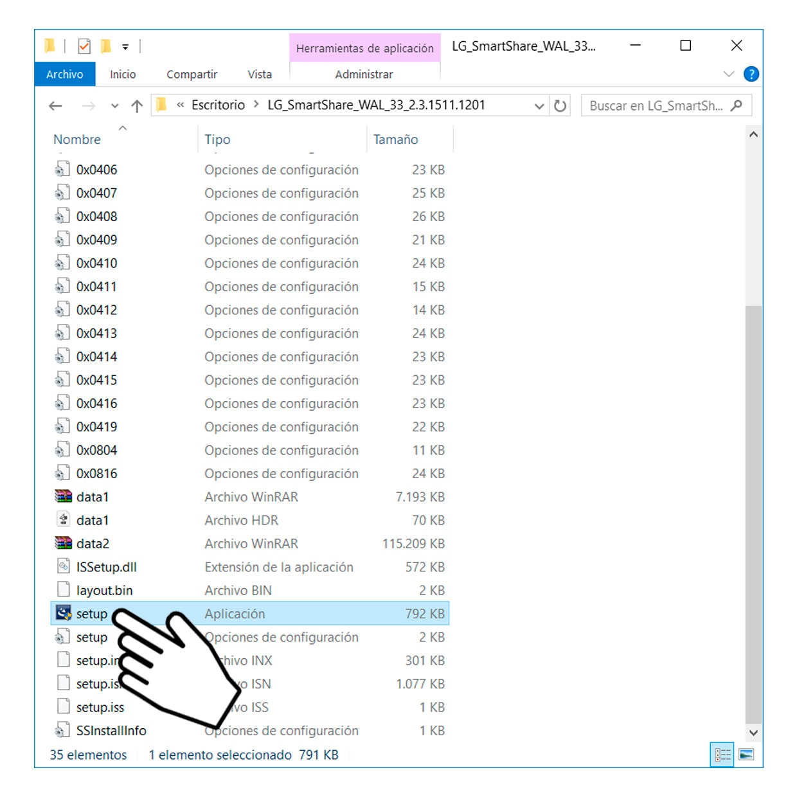This screenshot has width=797, height=797.
Task: Click the vertical scrollbar thumb
Action: pos(753,514)
